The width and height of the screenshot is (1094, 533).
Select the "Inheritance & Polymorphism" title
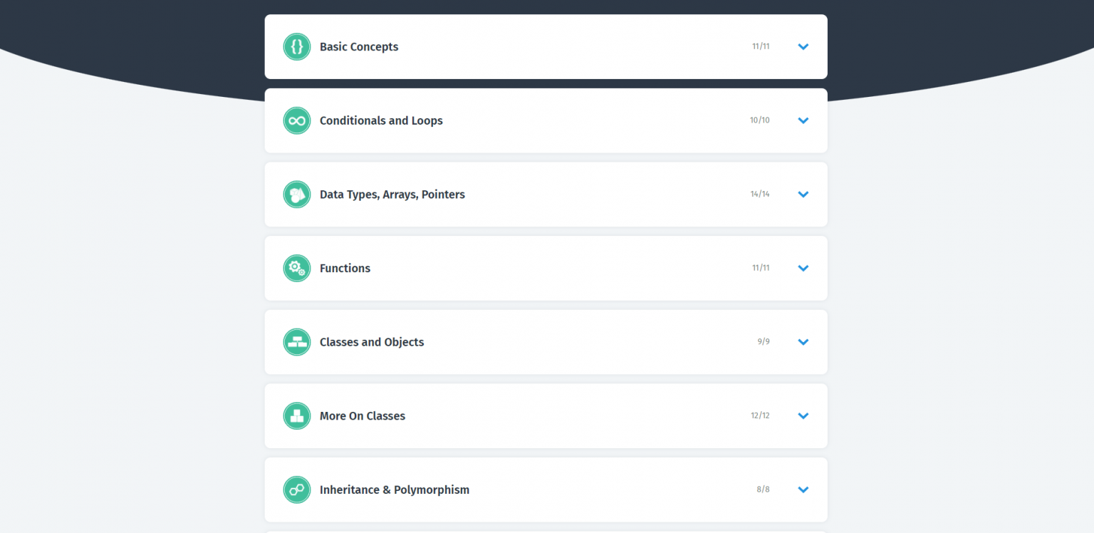pyautogui.click(x=395, y=490)
